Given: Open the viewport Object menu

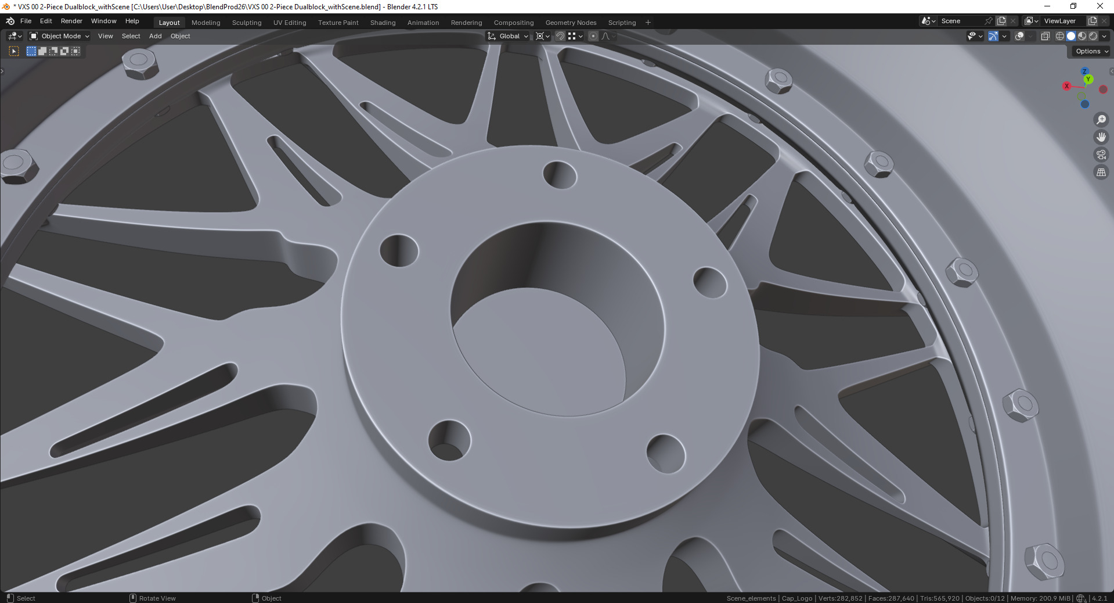Looking at the screenshot, I should point(180,36).
